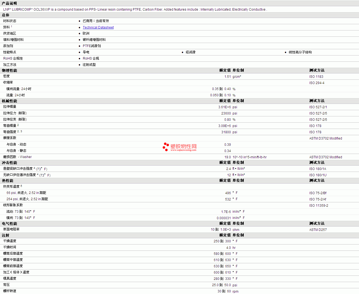Image resolution: width=359 pixels, height=294 pixels.
Task: Select the middle barrel temperature 610 到 630
Action: tap(222, 260)
